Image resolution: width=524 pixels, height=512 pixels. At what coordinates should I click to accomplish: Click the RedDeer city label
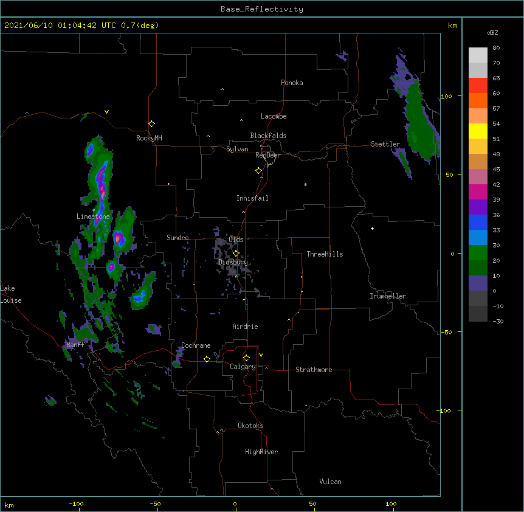267,155
